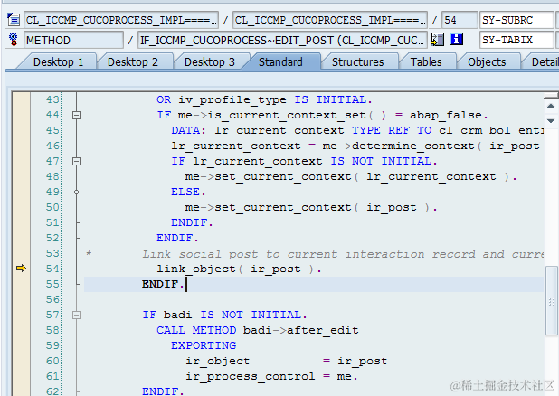Viewport: 559px width, 396px height.
Task: Click the IF_ICCMP_CUCOPROCESS~EDIT_POST method field
Action: (282, 40)
